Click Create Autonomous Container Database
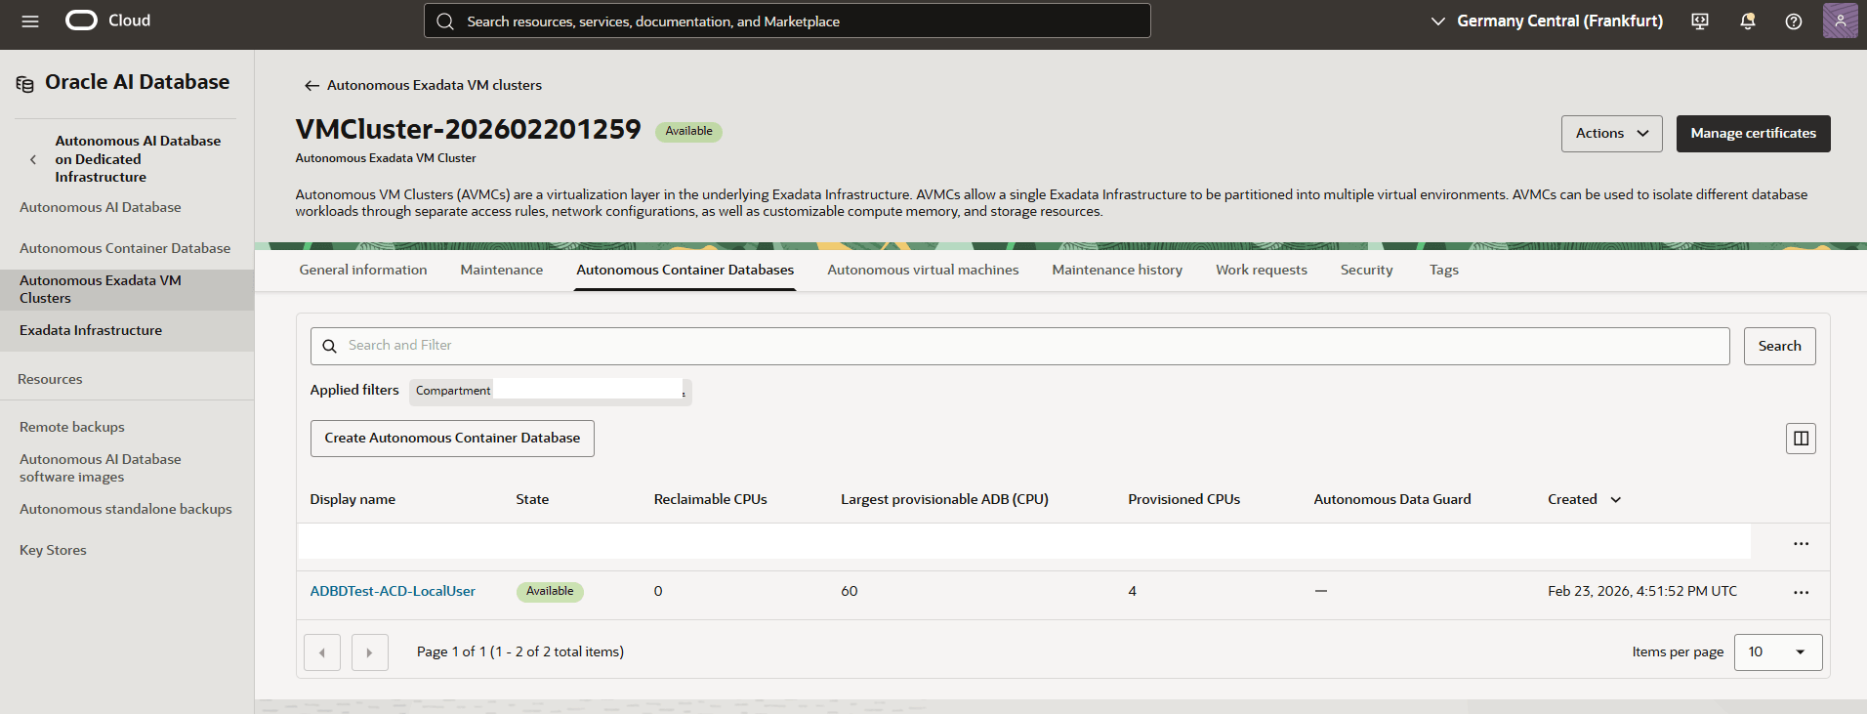The width and height of the screenshot is (1867, 714). 452,439
